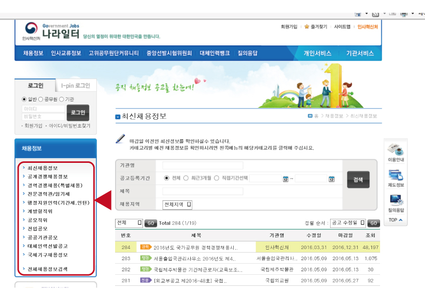Open 전입공모 in sidebar
The image size is (425, 300).
pos(37,228)
